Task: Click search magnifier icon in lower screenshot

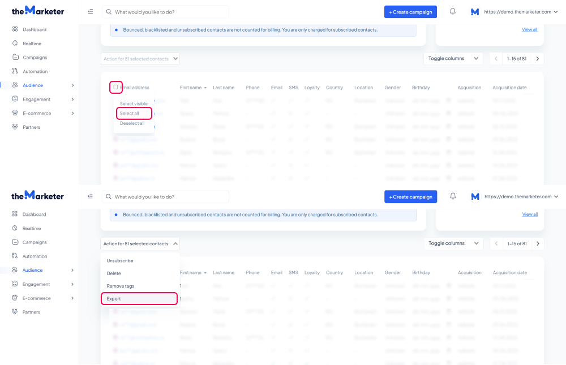Action: click(x=108, y=197)
